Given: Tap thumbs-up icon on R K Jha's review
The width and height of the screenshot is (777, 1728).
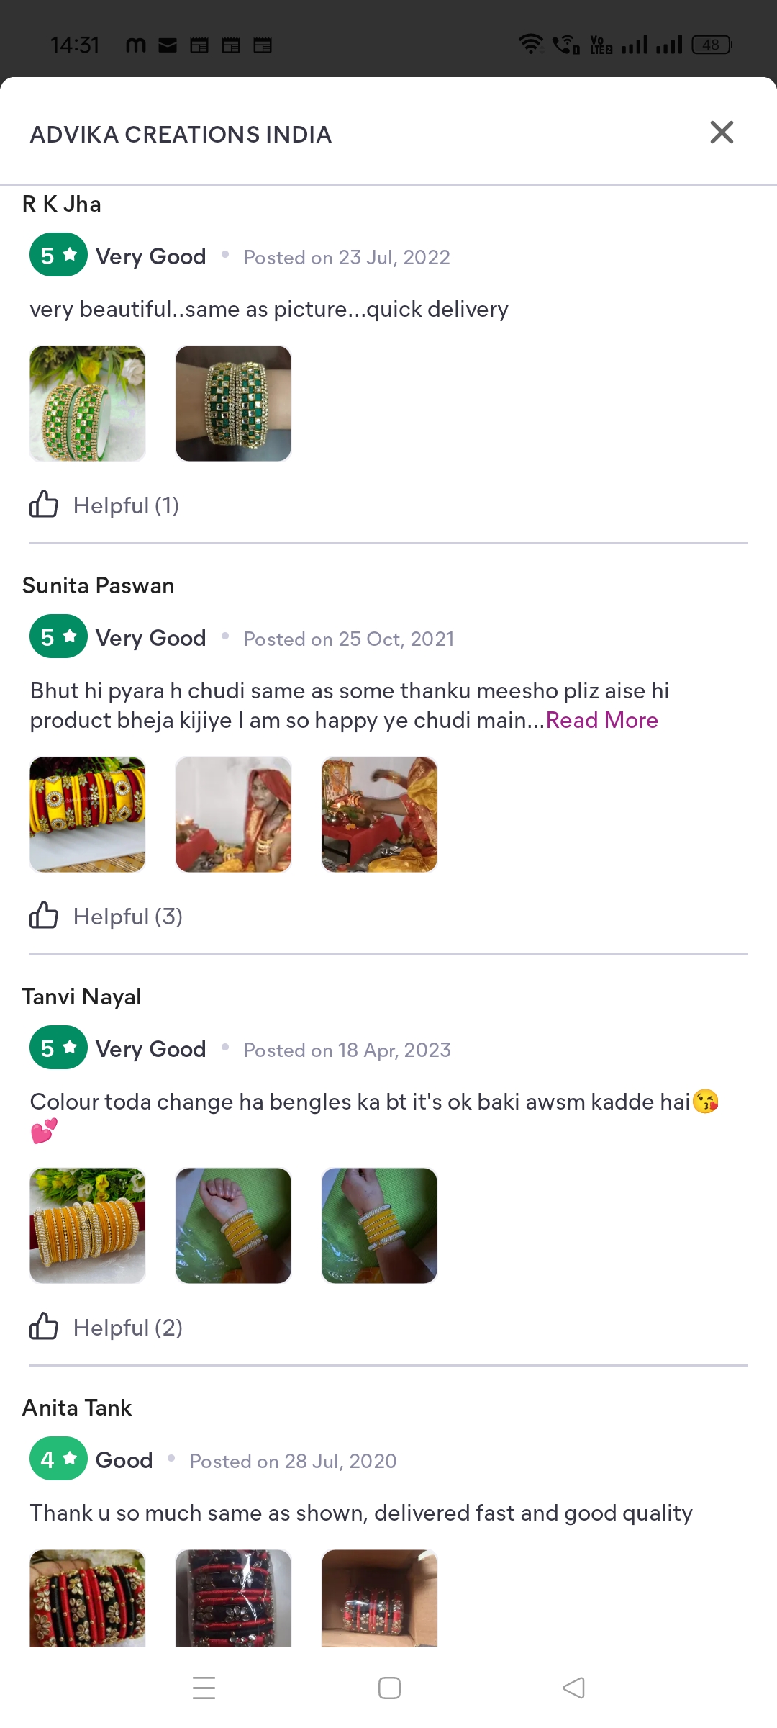Looking at the screenshot, I should [44, 504].
